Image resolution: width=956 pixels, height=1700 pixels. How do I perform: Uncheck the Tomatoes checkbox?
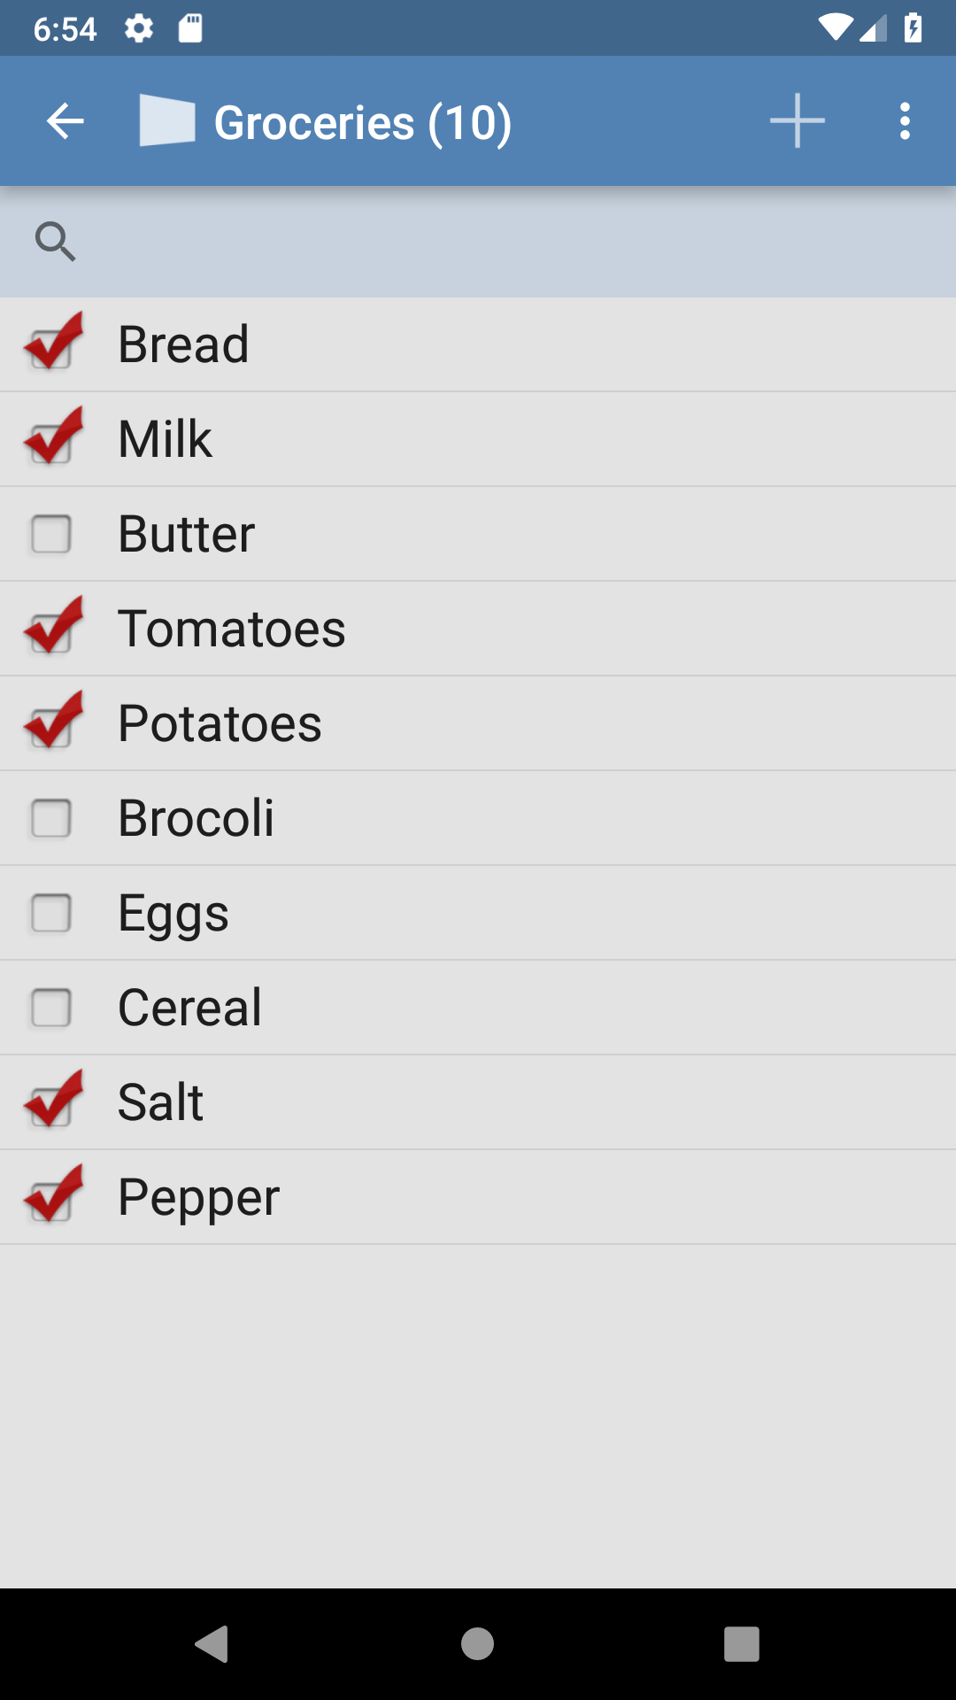click(x=53, y=626)
